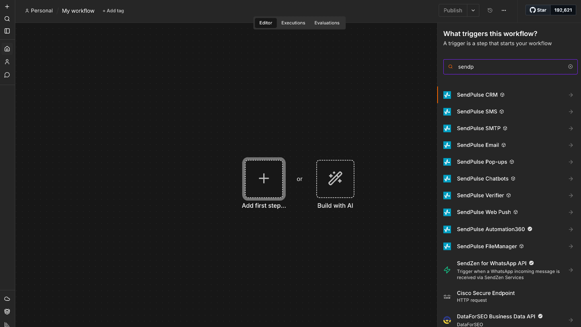This screenshot has width=581, height=327.
Task: Open the Publish dropdown arrow
Action: 473,11
